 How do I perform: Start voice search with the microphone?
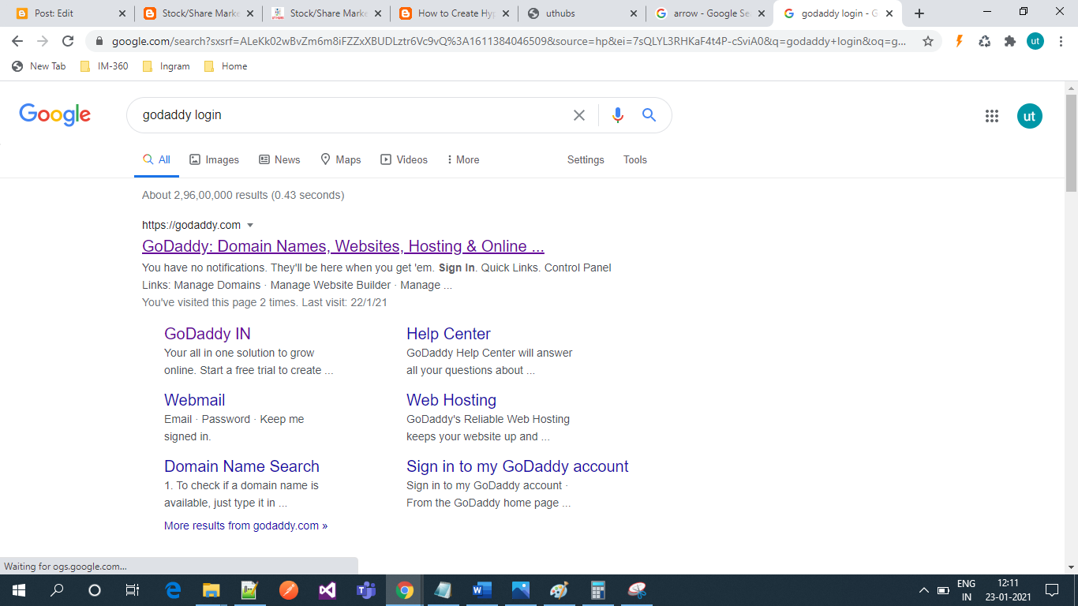(618, 115)
